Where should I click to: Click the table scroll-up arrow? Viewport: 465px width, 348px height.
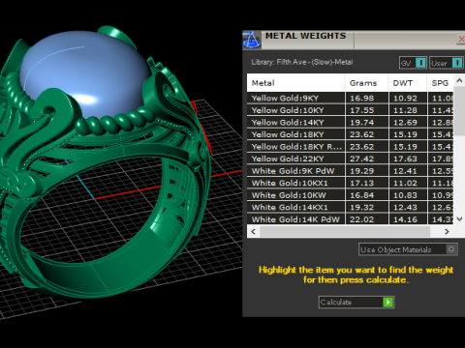click(459, 80)
